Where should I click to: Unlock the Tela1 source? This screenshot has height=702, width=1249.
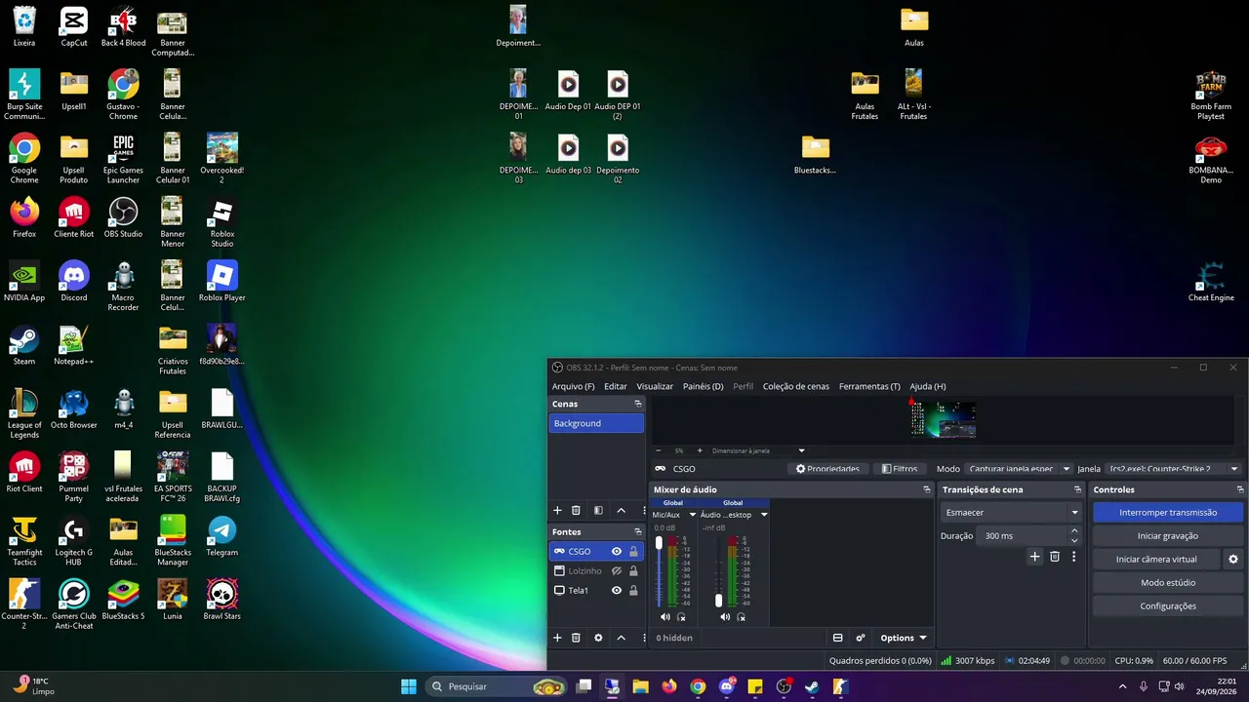(x=633, y=590)
